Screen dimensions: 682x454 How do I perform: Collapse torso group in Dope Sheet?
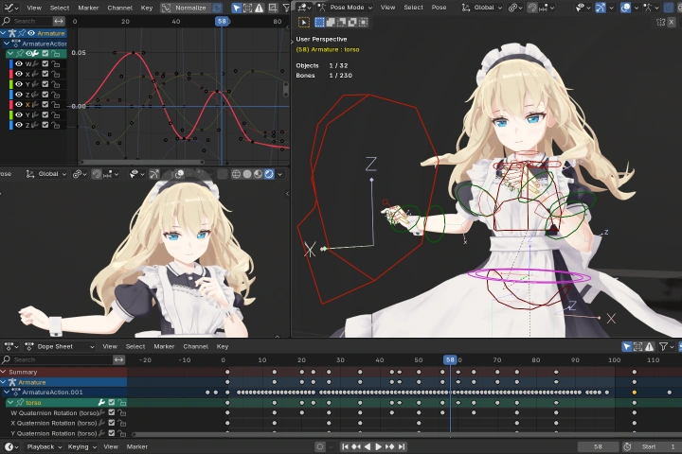pyautogui.click(x=10, y=403)
